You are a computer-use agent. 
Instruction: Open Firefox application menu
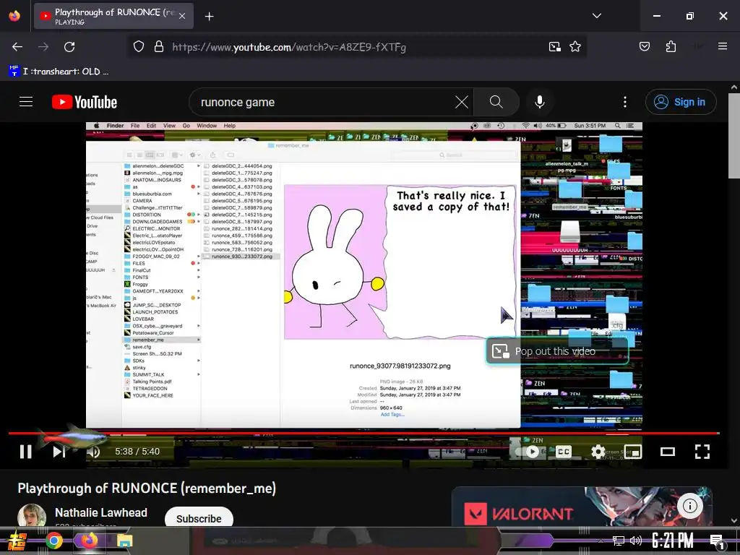(723, 46)
